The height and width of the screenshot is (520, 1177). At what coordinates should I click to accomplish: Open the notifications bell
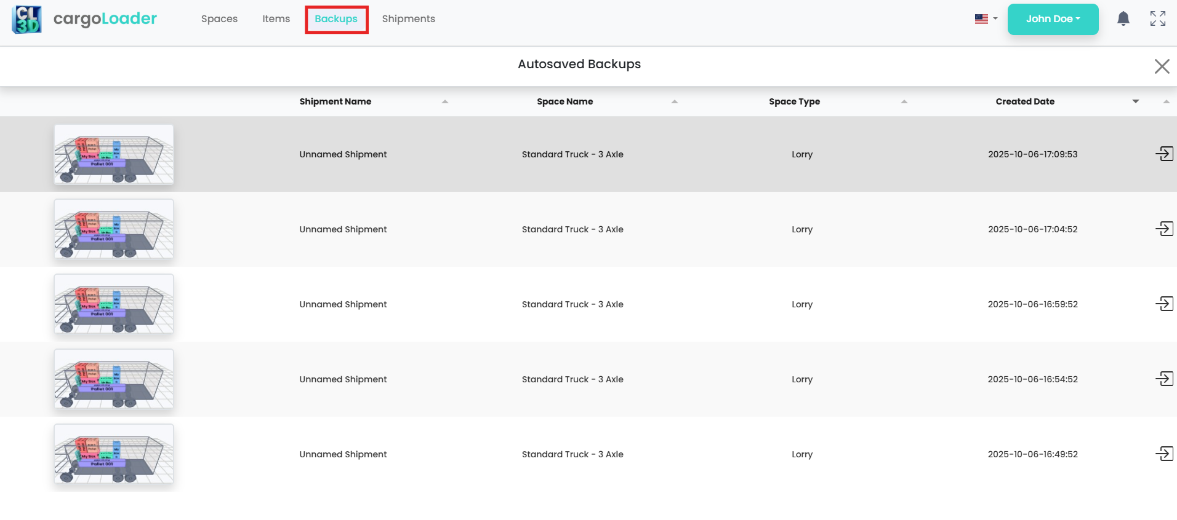1123,19
